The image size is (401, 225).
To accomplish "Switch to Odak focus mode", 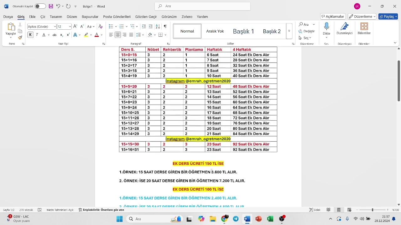I will [315, 210].
